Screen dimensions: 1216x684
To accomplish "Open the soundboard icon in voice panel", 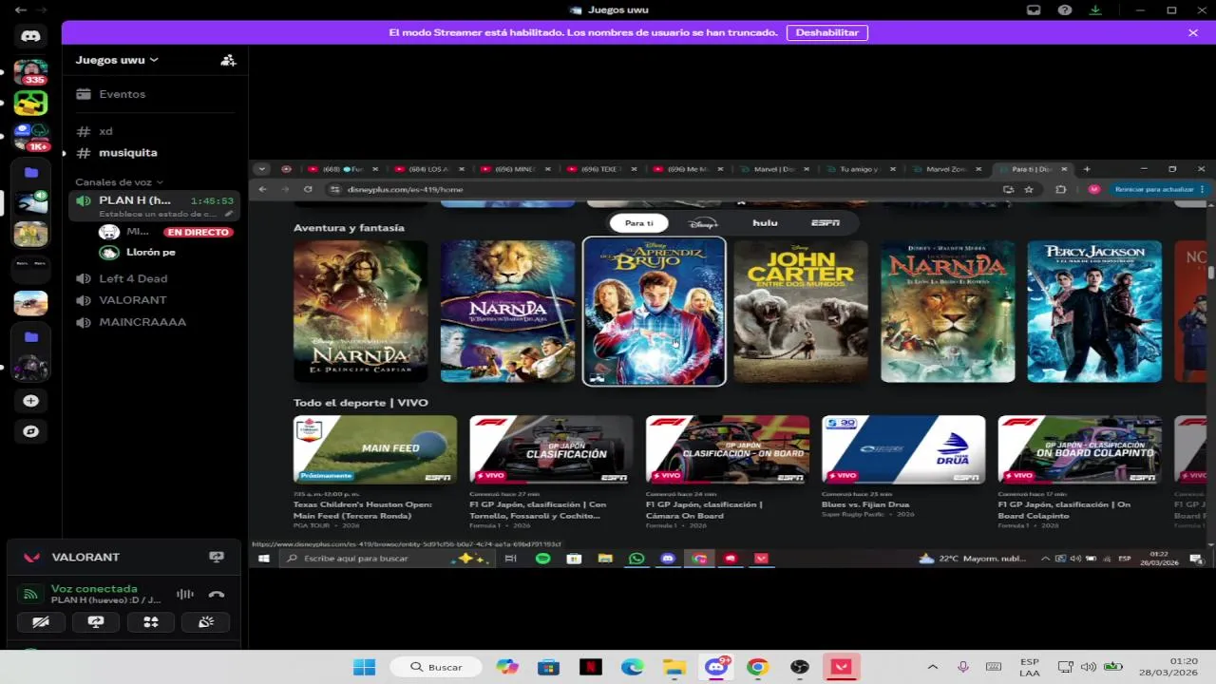I will tap(206, 622).
